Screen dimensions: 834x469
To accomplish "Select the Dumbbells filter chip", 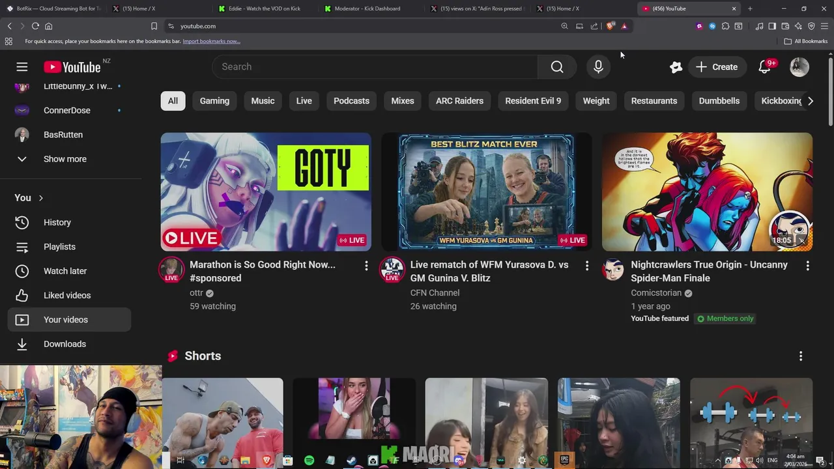I will (x=719, y=101).
